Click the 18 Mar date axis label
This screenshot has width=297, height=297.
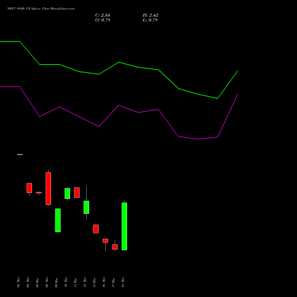pos(123,282)
